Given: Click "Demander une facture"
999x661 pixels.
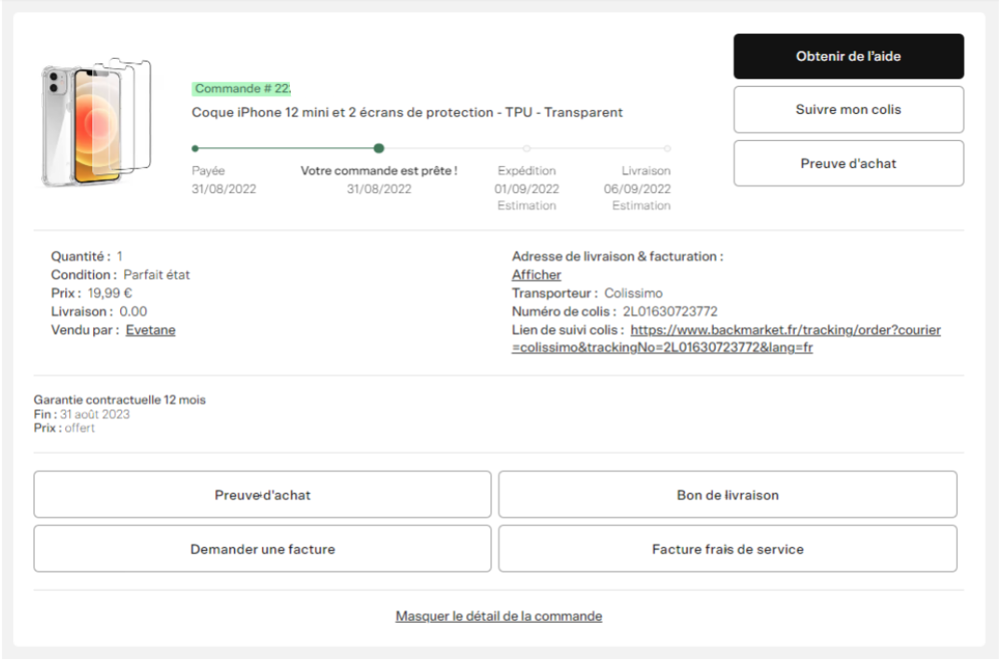Looking at the screenshot, I should (262, 549).
